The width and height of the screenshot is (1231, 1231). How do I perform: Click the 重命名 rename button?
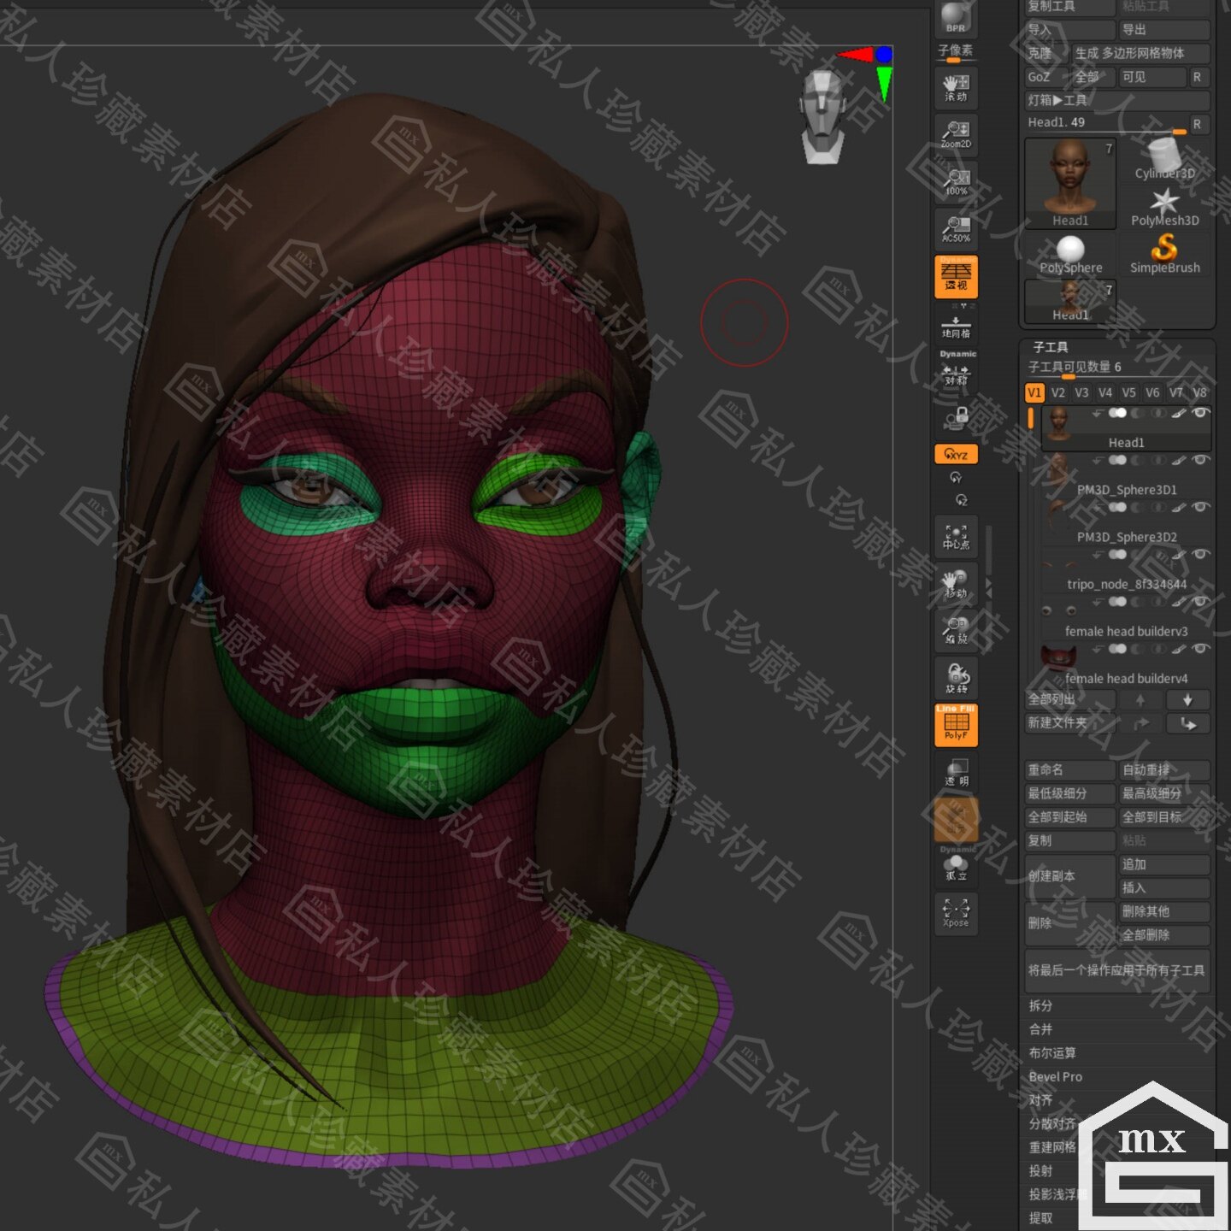pos(1070,770)
